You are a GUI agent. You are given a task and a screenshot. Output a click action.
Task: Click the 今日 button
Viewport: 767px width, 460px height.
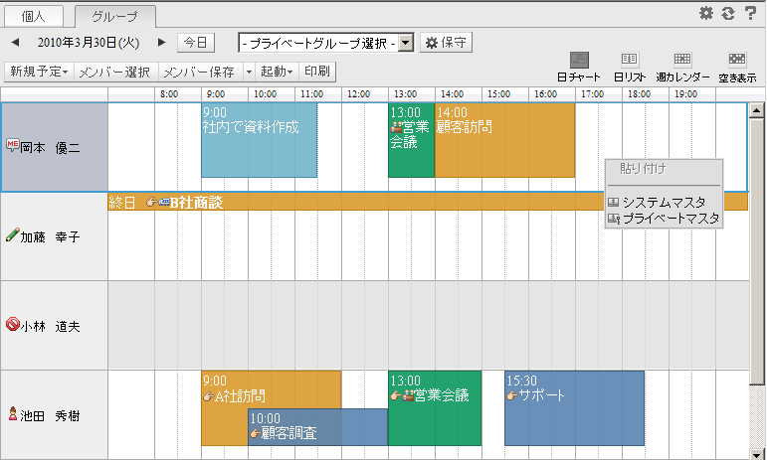(x=196, y=43)
